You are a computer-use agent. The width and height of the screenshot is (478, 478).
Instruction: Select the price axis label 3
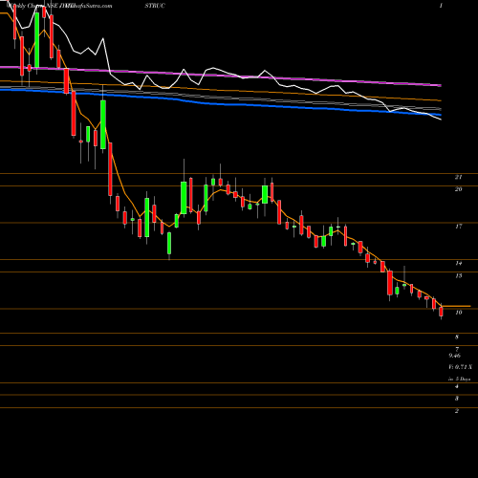point(457,399)
